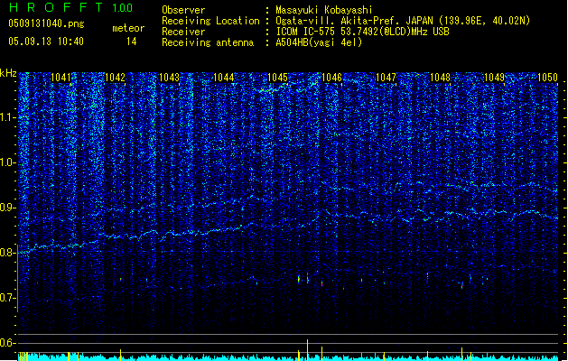
Task: Select the 1048 time tick label
Action: pos(440,78)
